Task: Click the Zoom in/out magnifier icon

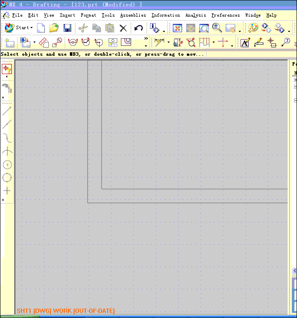Action: pyautogui.click(x=217, y=28)
